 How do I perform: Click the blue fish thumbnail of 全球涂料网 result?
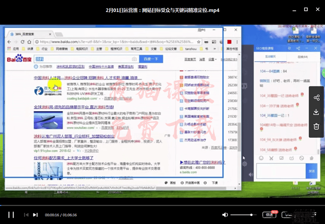[48, 120]
